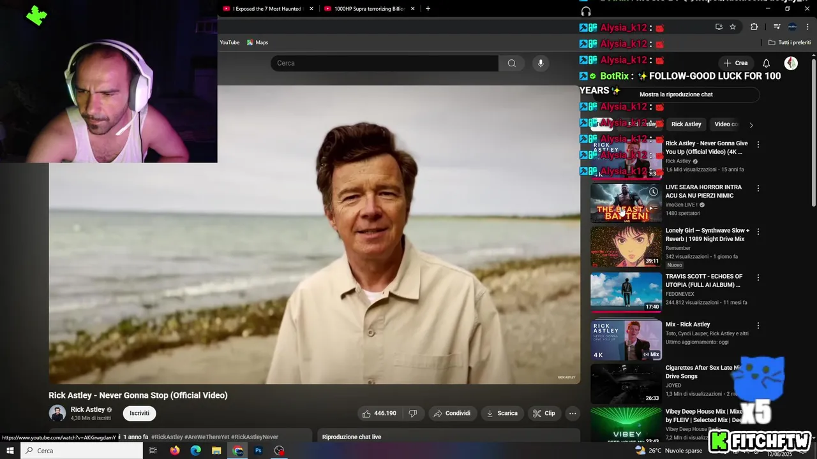Viewport: 817px width, 459px height.
Task: Close the 'I Exposed the 7 Most Haunted' tab
Action: 311,9
